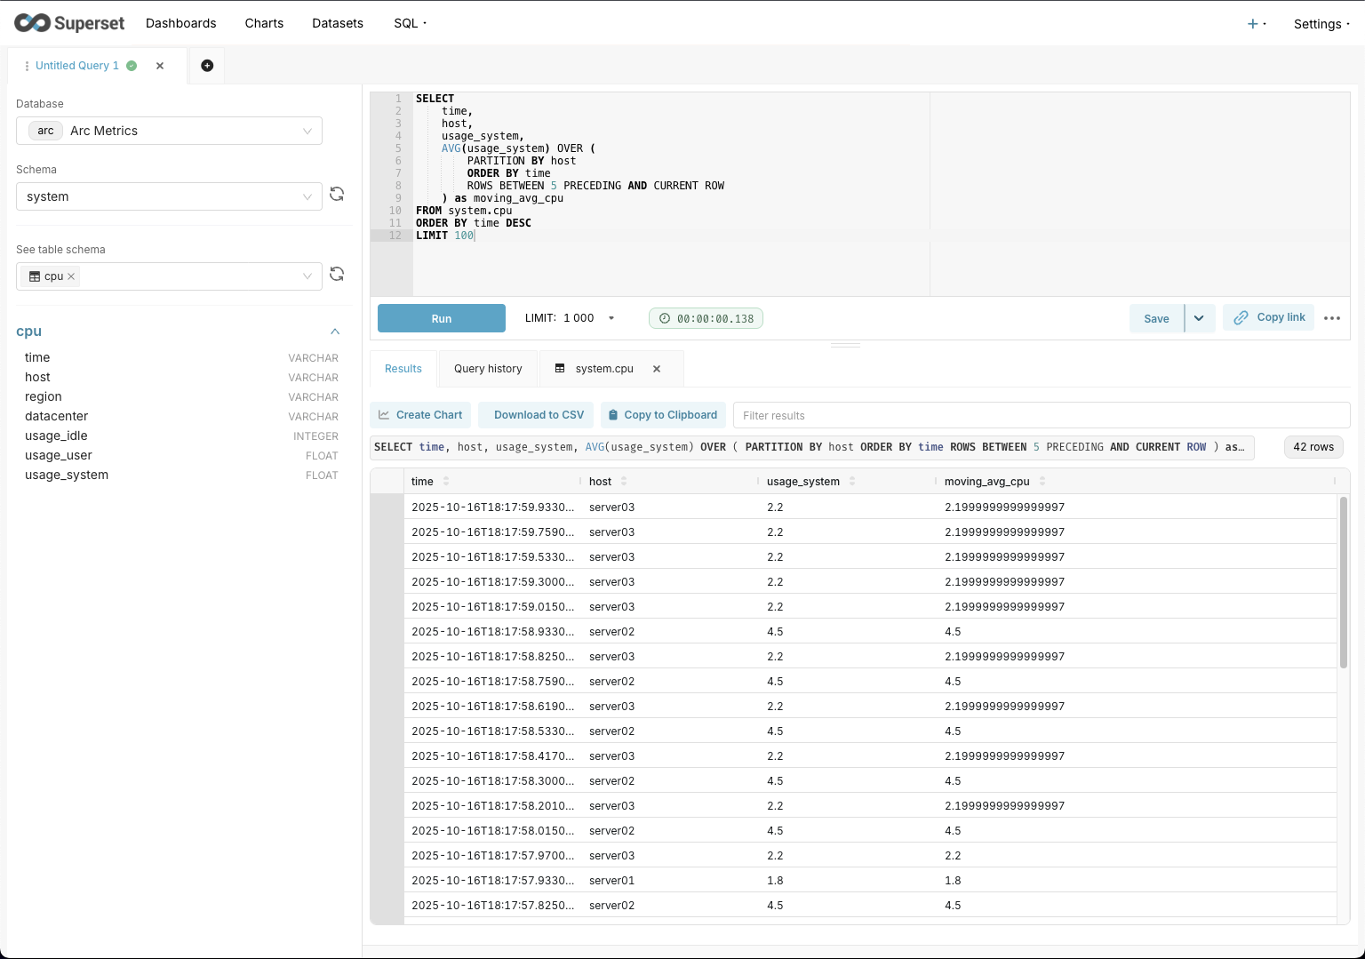Viewport: 1365px width, 959px height.
Task: Click the results table vertical scrollbar
Action: (1343, 582)
